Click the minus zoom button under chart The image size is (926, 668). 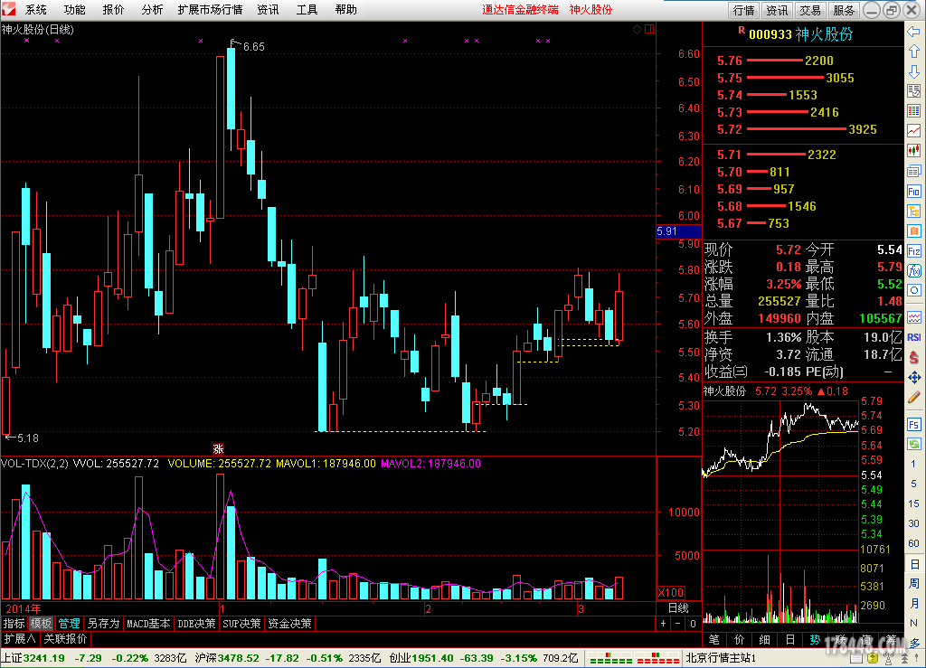[678, 623]
